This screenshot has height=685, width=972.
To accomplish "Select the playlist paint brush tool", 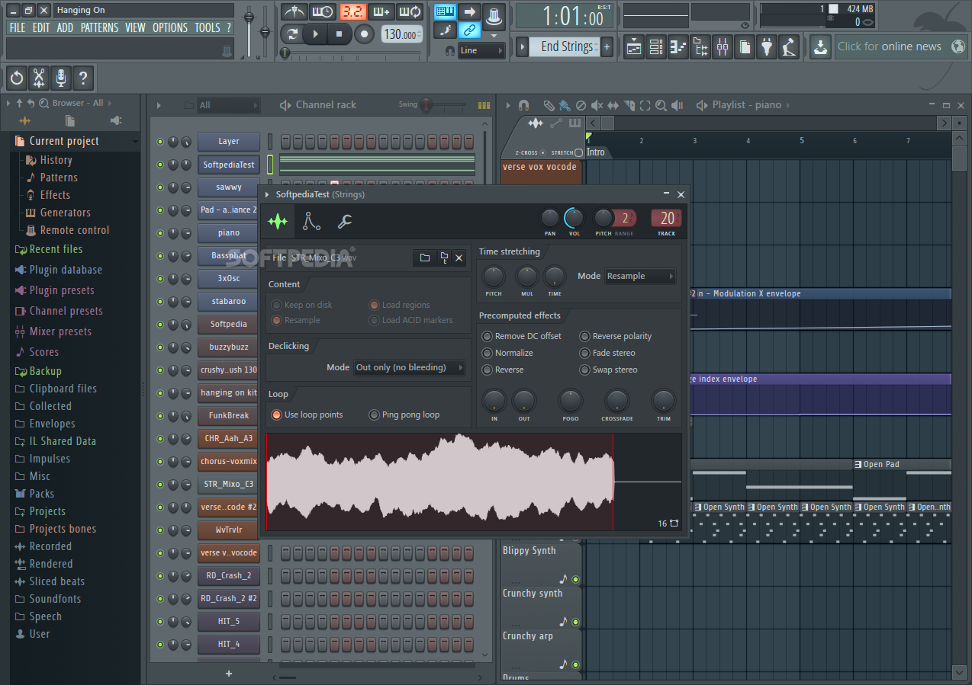I will [x=565, y=105].
